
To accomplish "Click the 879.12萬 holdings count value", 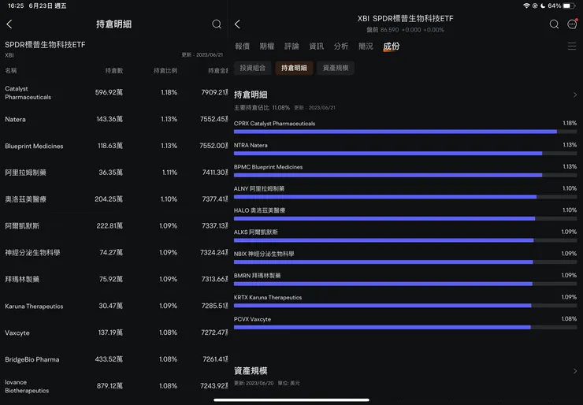I will click(x=110, y=385).
